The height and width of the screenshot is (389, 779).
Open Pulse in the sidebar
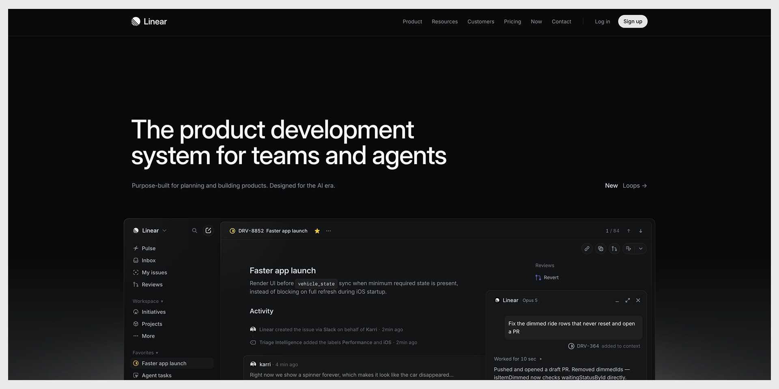click(172, 248)
